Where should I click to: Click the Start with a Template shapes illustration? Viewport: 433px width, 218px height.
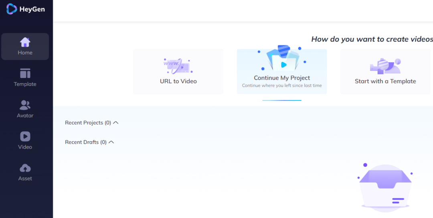click(x=385, y=66)
